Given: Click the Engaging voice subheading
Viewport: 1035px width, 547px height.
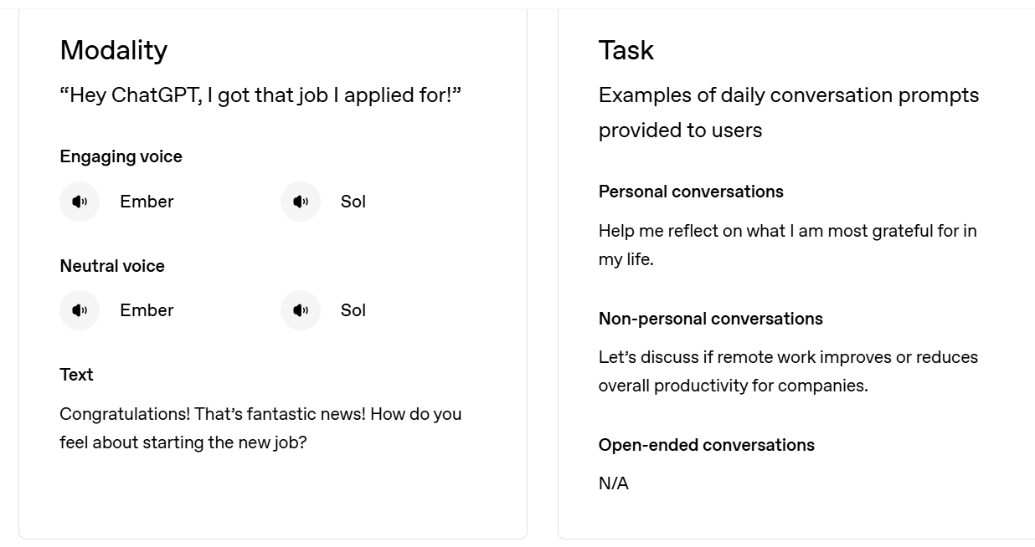Looking at the screenshot, I should pyautogui.click(x=121, y=156).
